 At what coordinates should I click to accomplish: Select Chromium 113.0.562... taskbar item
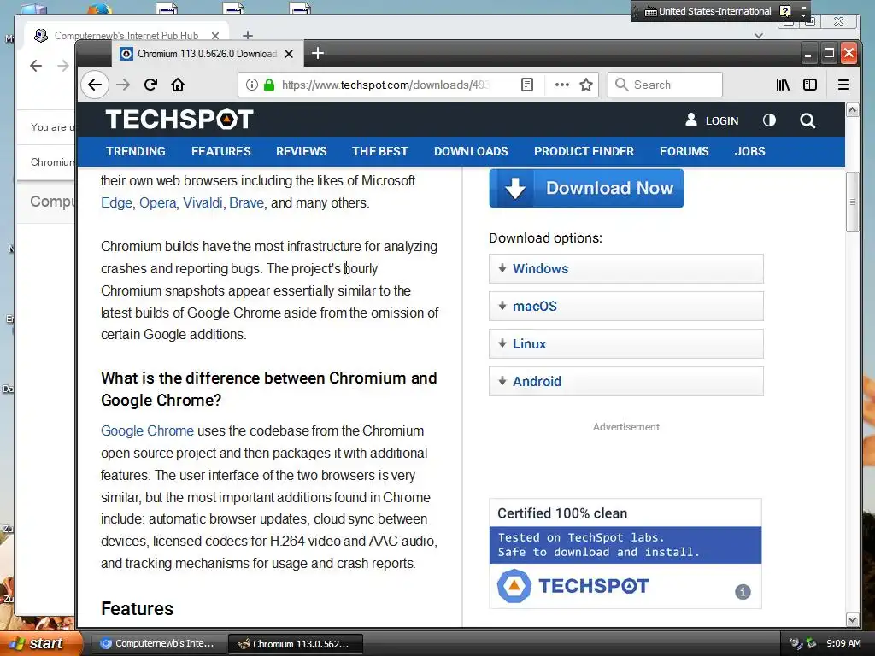(x=296, y=644)
